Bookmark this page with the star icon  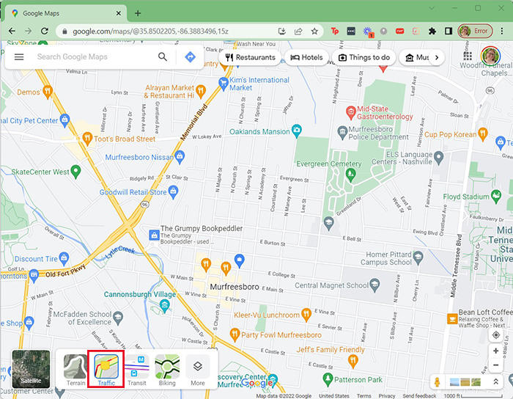314,31
